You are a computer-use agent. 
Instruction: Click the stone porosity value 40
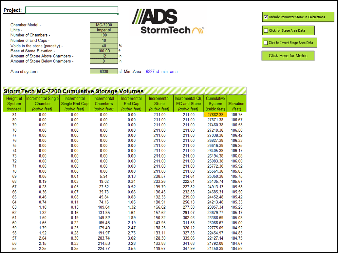tap(104, 46)
